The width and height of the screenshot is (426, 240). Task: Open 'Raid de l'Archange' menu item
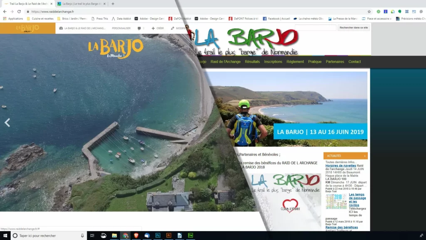coord(225,62)
